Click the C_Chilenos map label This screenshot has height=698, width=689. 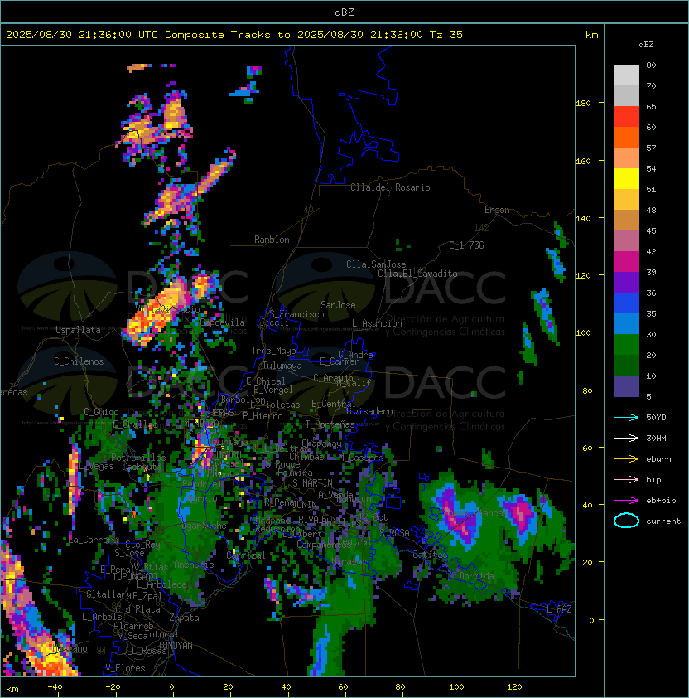[x=79, y=361]
